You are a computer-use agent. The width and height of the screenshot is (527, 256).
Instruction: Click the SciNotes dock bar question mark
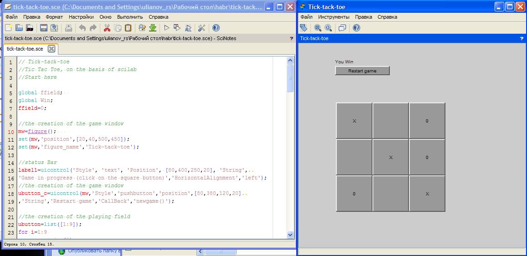pos(291,38)
